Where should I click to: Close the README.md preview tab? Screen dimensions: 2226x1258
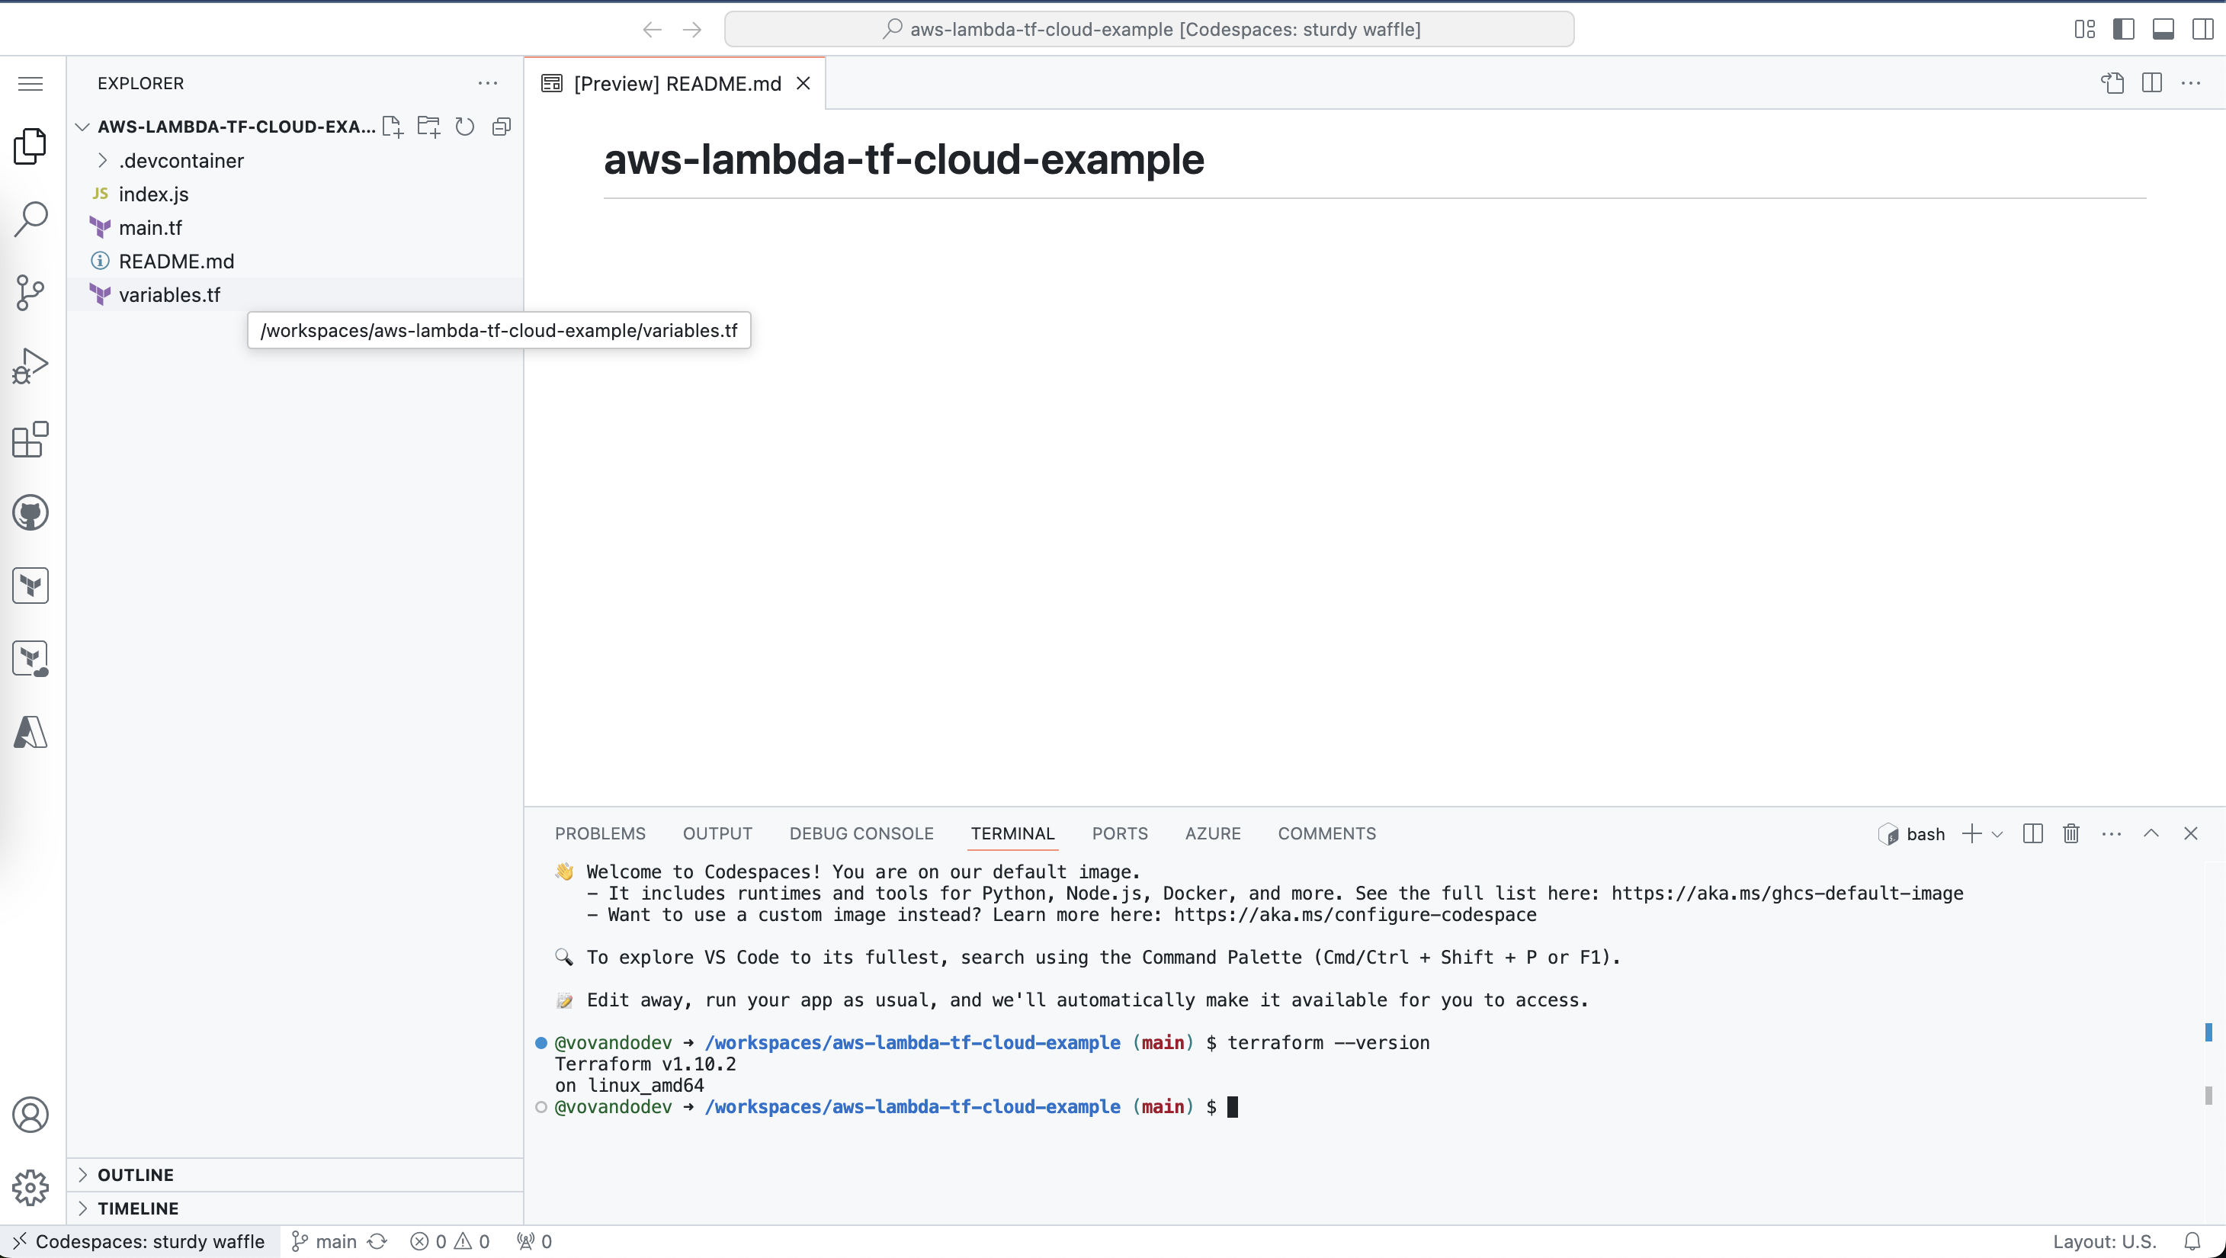pyautogui.click(x=803, y=84)
